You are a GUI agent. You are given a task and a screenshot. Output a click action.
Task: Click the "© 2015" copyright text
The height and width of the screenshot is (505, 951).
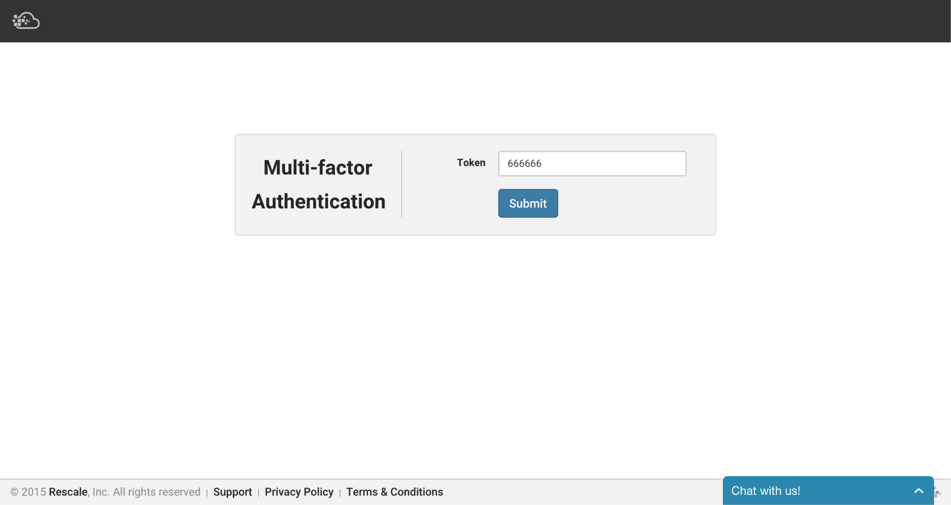tap(28, 492)
